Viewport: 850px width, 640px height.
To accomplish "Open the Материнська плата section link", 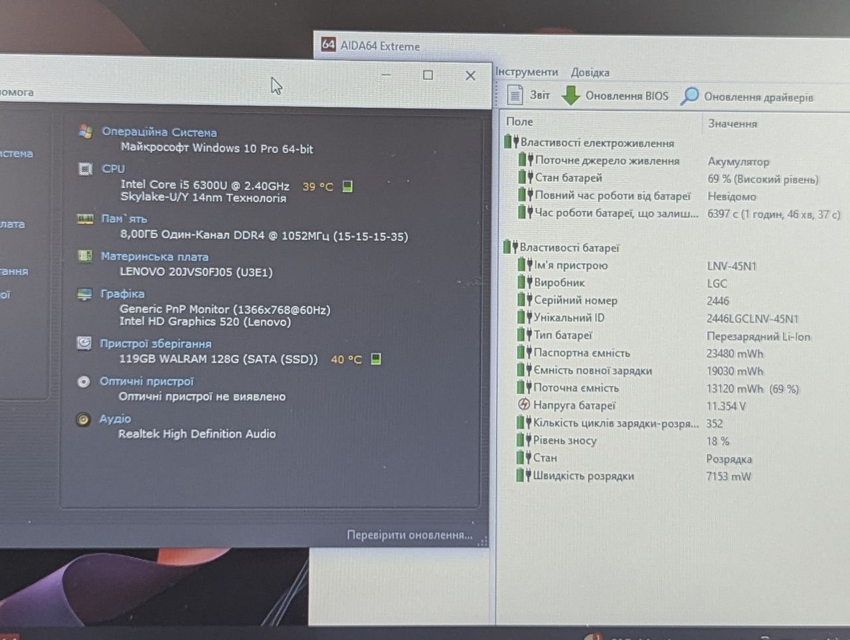I will pyautogui.click(x=154, y=257).
